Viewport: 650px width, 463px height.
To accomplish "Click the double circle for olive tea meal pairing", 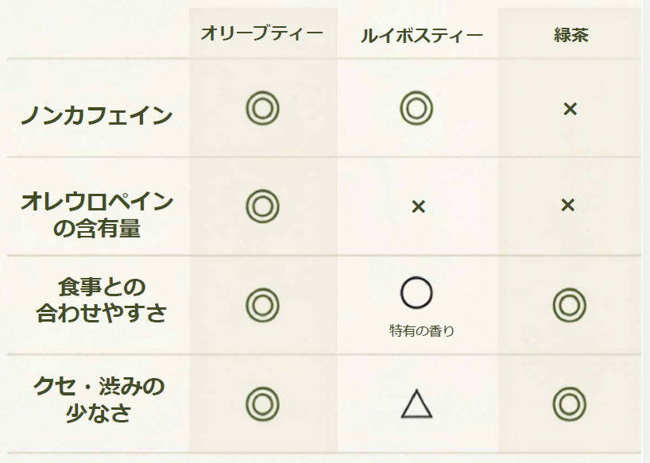I will [262, 305].
